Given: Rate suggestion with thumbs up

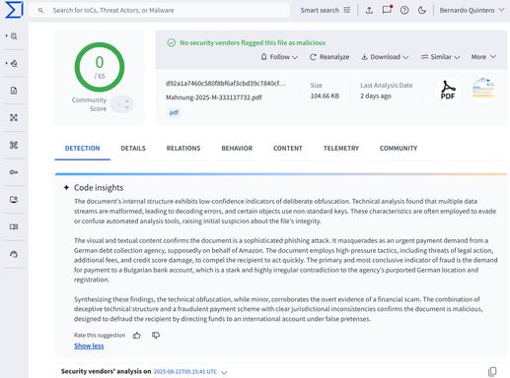Looking at the screenshot, I should (x=137, y=335).
